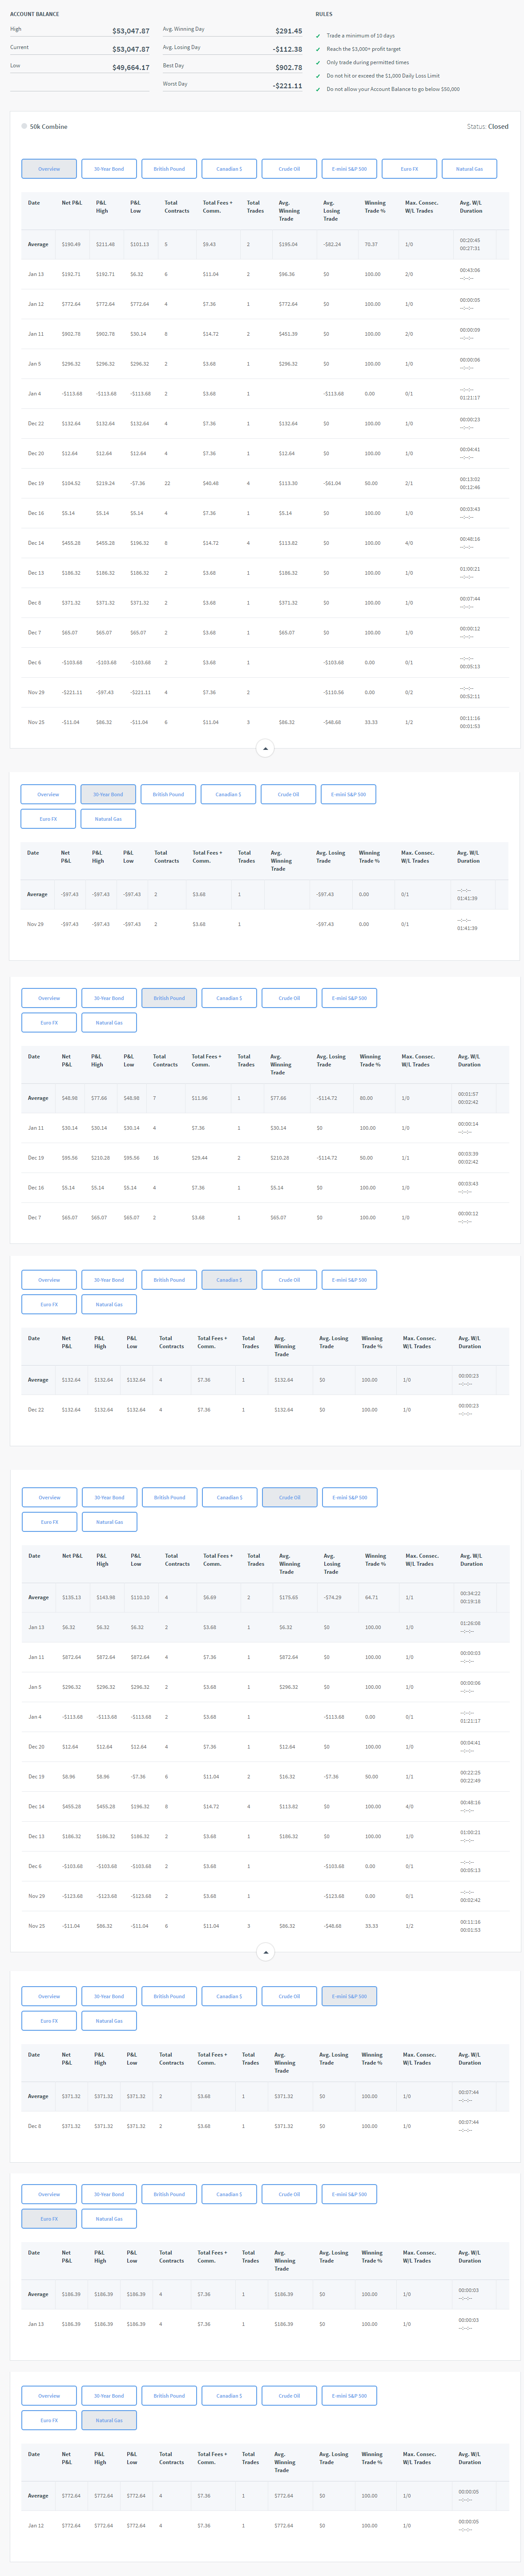524x2576 pixels.
Task: Click the Nov 25 date in the Overview table
Action: (x=36, y=722)
